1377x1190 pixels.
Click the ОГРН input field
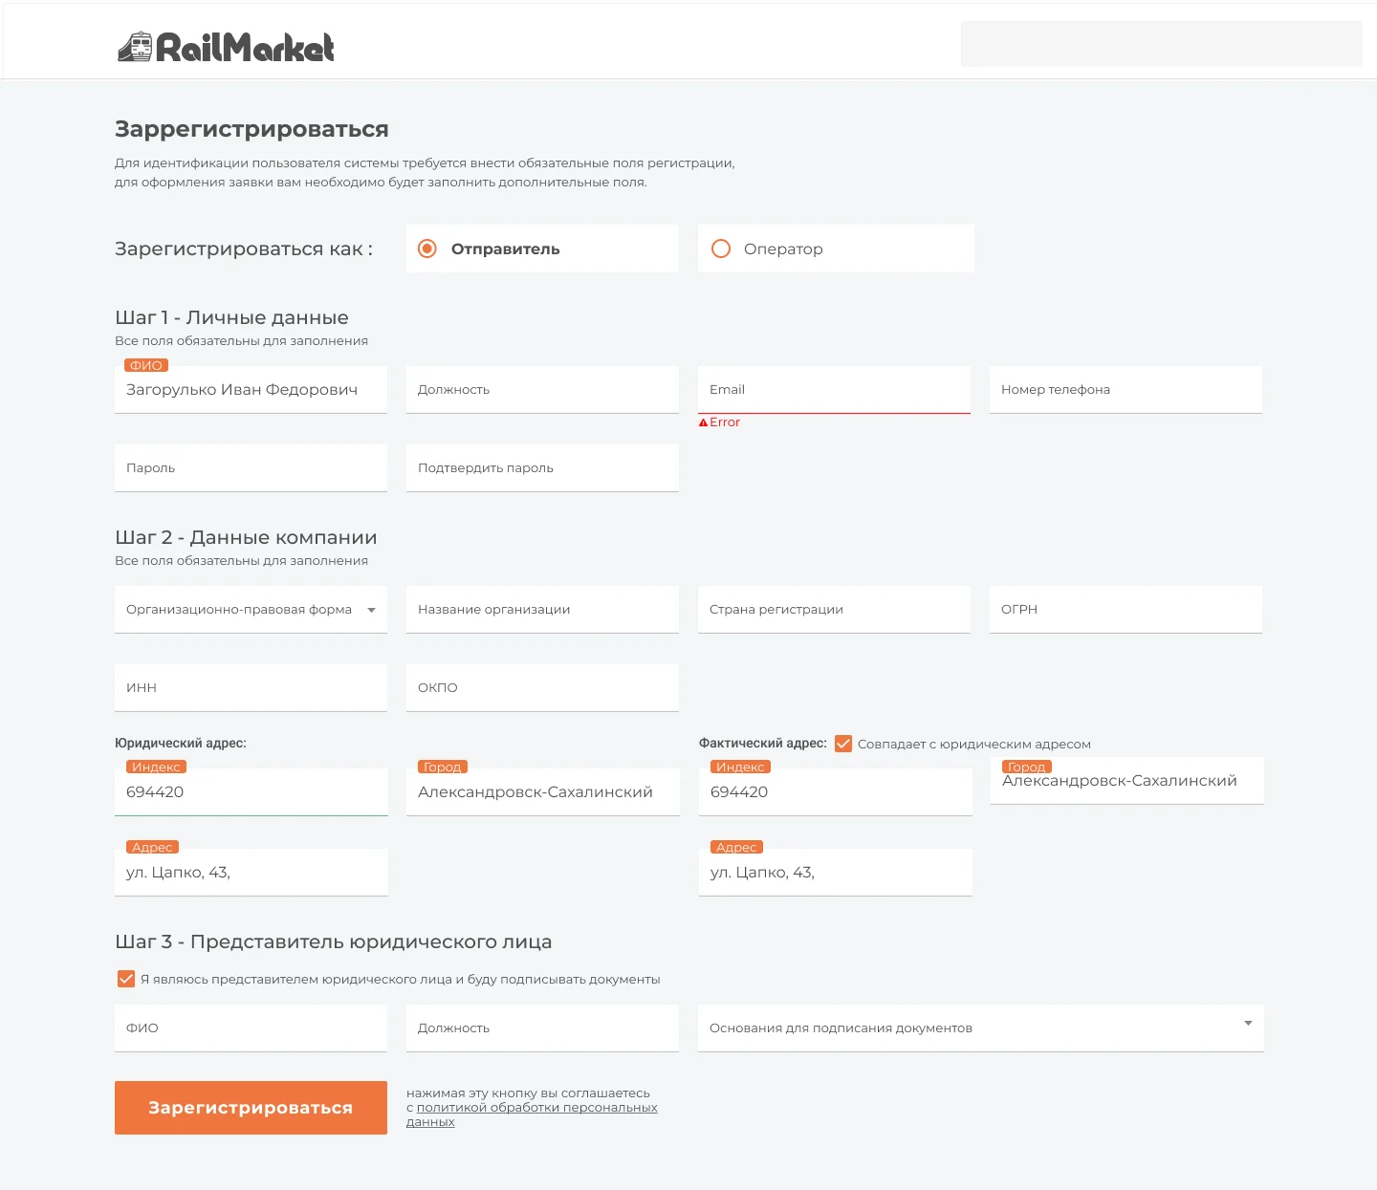1126,610
